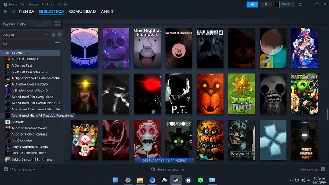Open the Post-Shift 2 cover
Viewport: 329px width, 185px height.
tap(242, 140)
